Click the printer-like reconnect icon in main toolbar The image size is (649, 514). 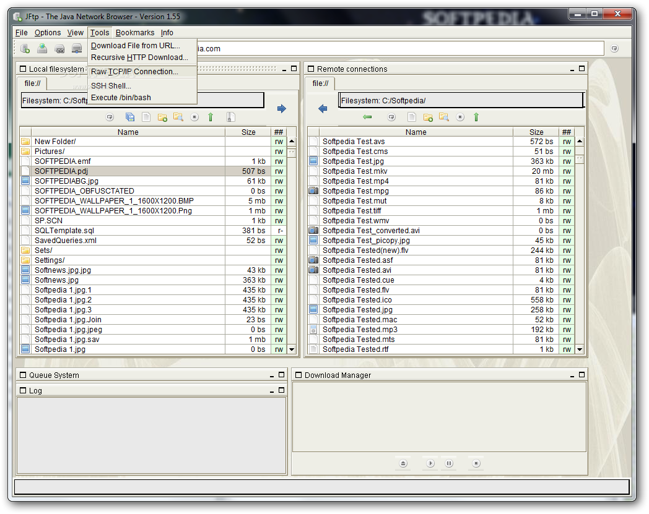(x=59, y=49)
